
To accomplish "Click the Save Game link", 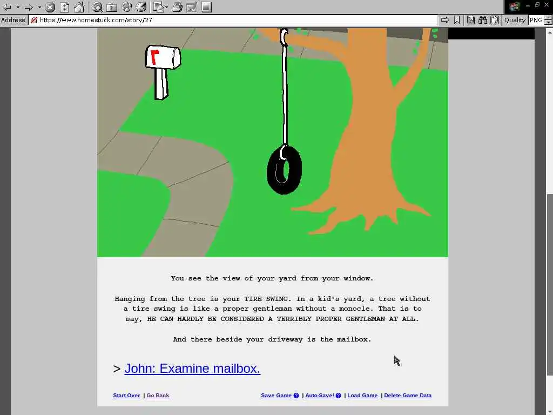I will pyautogui.click(x=276, y=395).
